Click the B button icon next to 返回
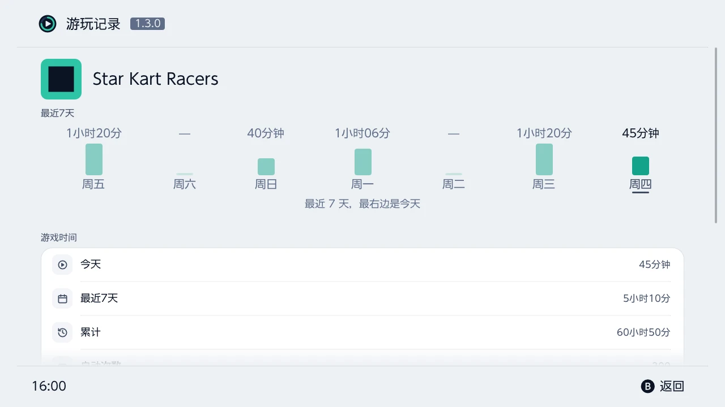 (647, 386)
